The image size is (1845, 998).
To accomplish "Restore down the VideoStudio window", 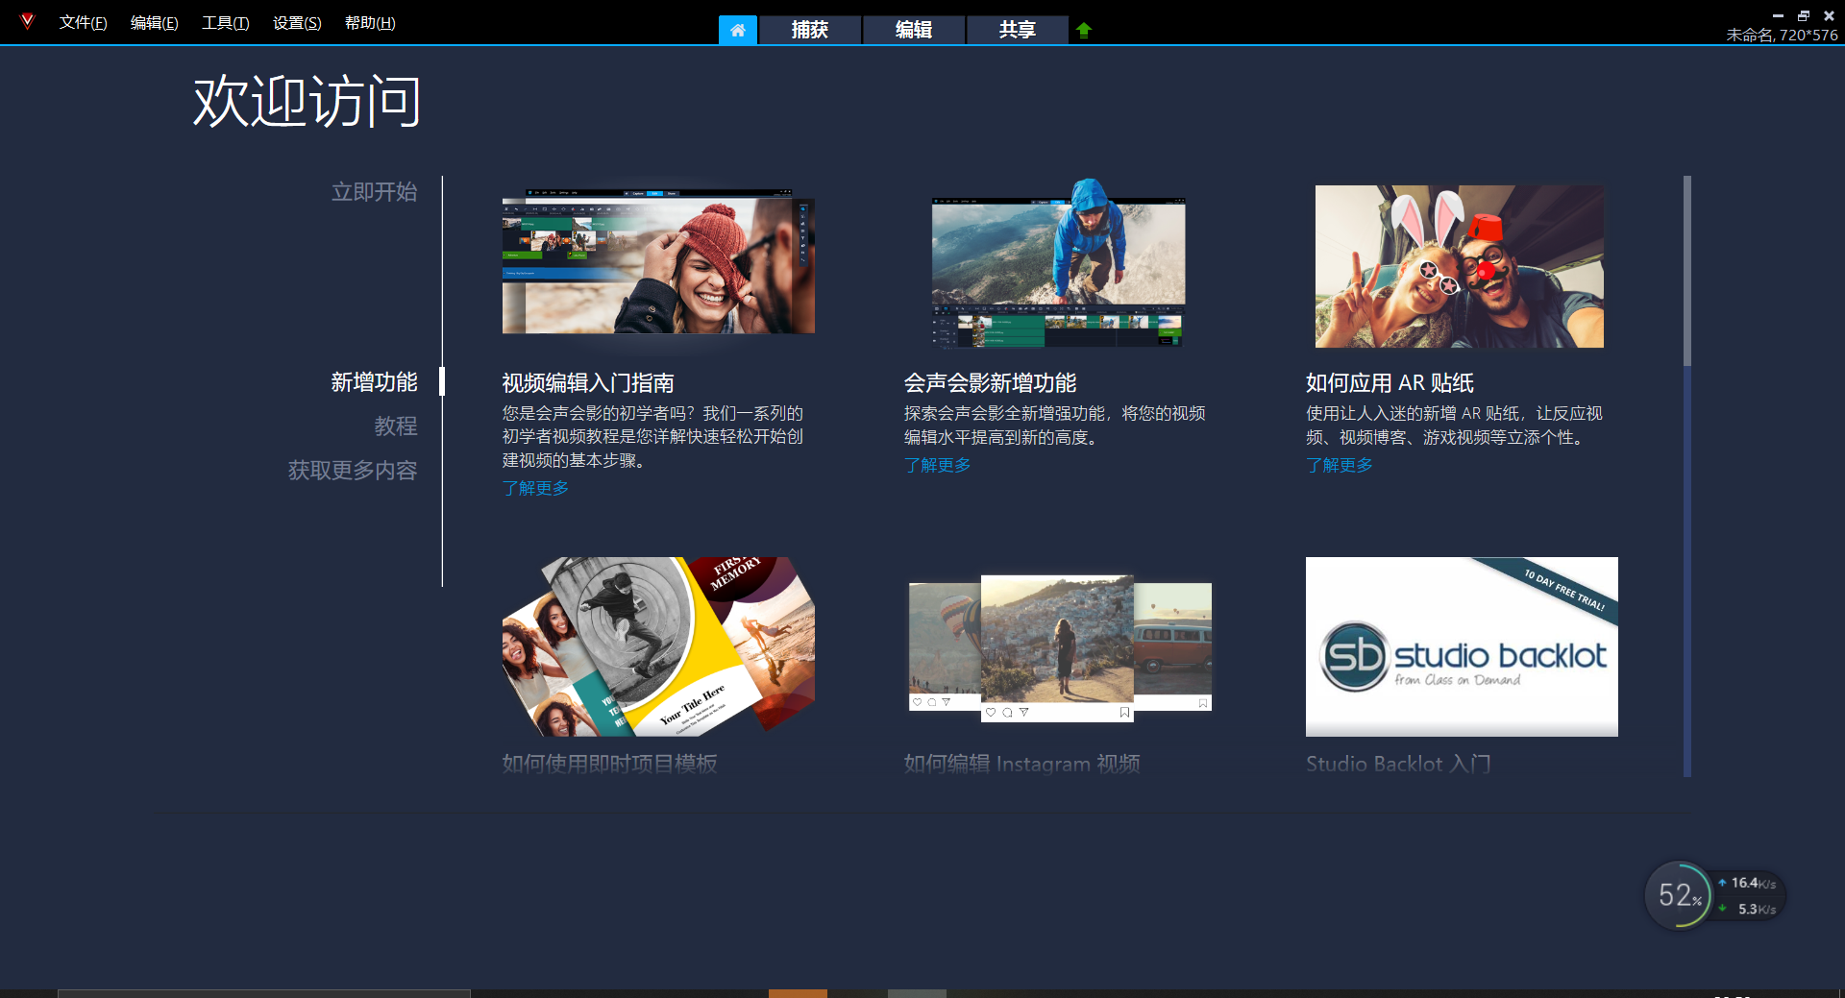I will pos(1804,15).
